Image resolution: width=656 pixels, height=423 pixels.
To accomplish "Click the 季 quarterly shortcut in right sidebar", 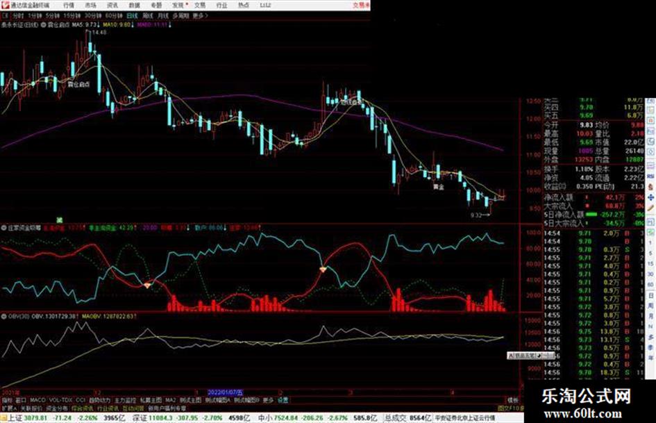I will pyautogui.click(x=651, y=347).
